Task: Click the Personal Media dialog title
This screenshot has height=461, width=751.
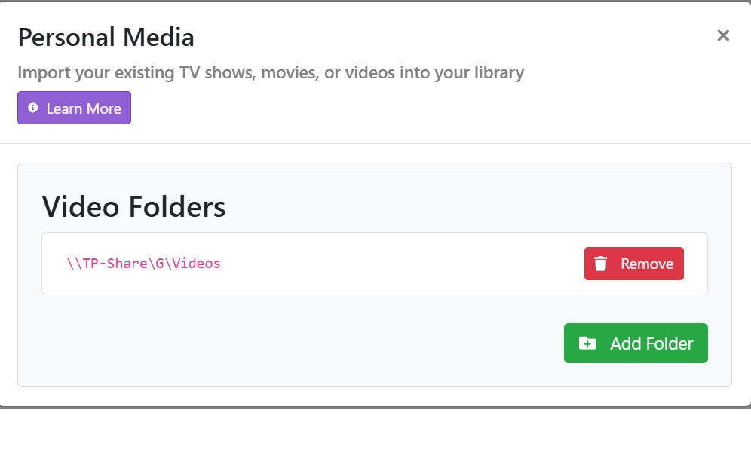Action: pos(106,37)
